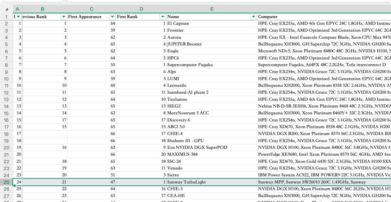Select the row 27 header

pos(7,196)
